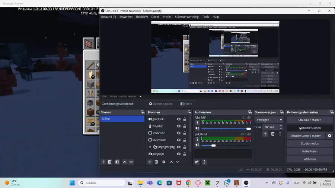Viewport: 335px width, 188px height.
Task: Expand the ytfgtfgthtgftg group
Action: click(x=150, y=147)
